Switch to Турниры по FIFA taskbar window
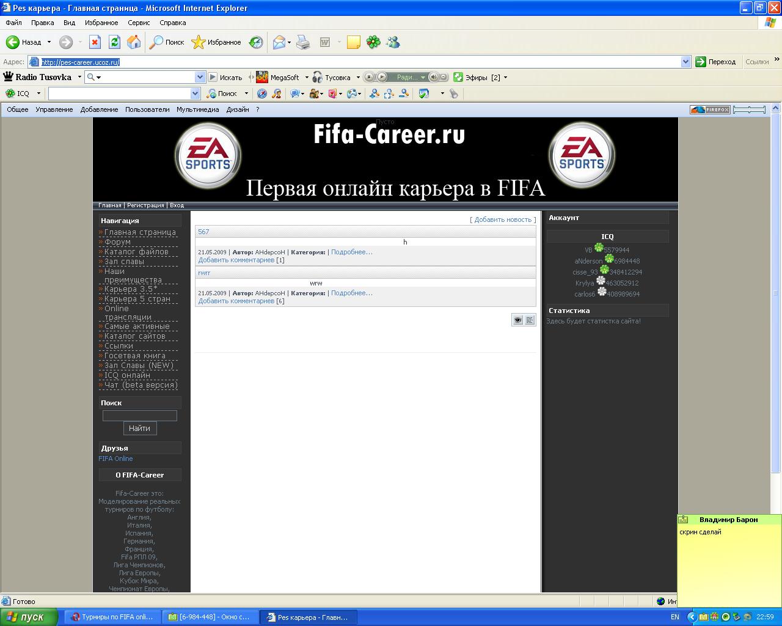The image size is (782, 626). pyautogui.click(x=113, y=617)
